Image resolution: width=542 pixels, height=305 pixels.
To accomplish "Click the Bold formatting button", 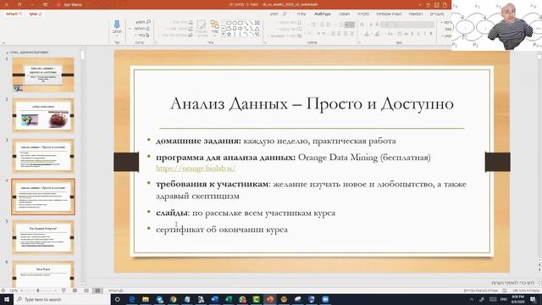I will (x=431, y=34).
